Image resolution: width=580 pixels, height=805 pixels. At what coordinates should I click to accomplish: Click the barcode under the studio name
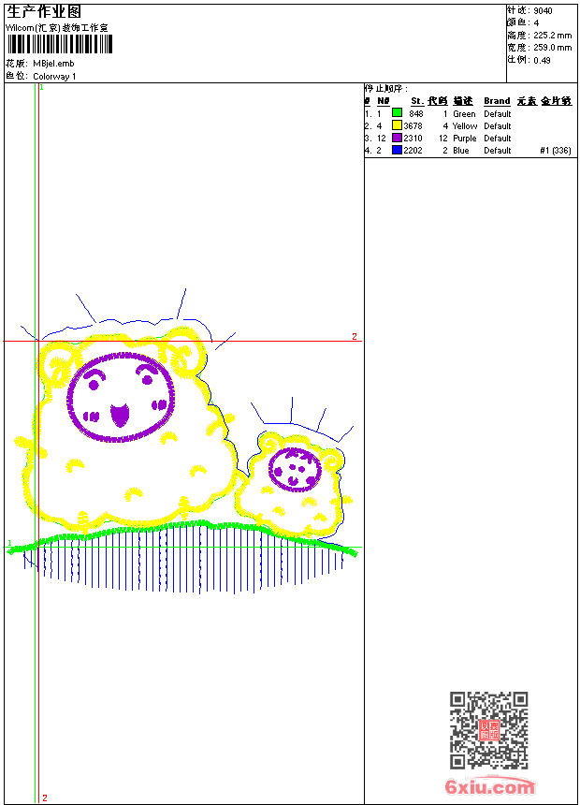(59, 44)
